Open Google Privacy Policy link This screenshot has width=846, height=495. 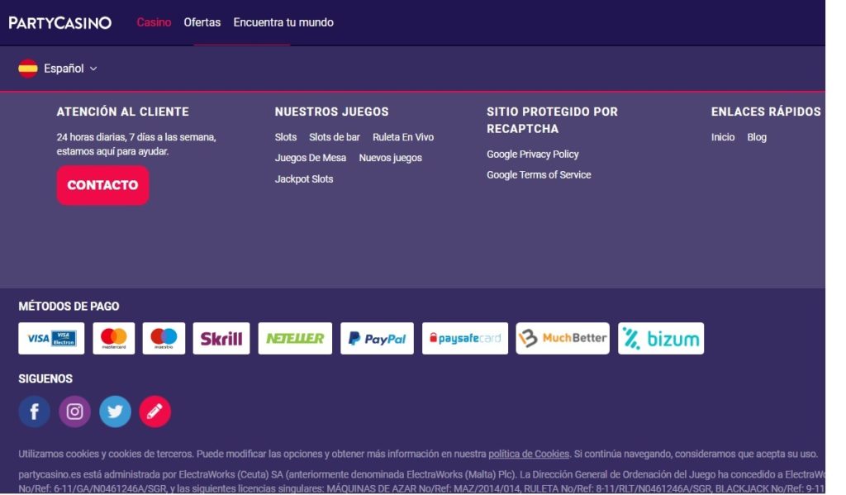coord(533,155)
